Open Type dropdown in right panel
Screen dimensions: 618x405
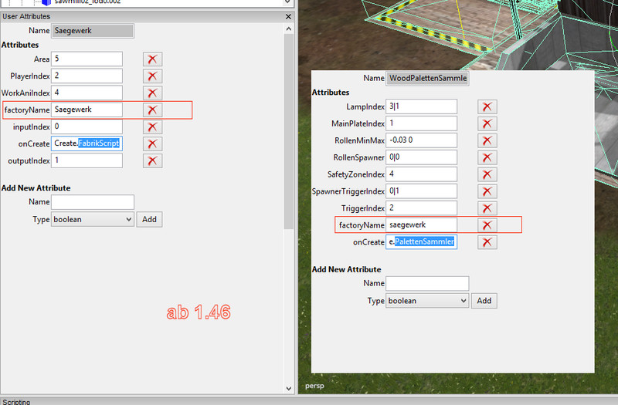coord(428,301)
